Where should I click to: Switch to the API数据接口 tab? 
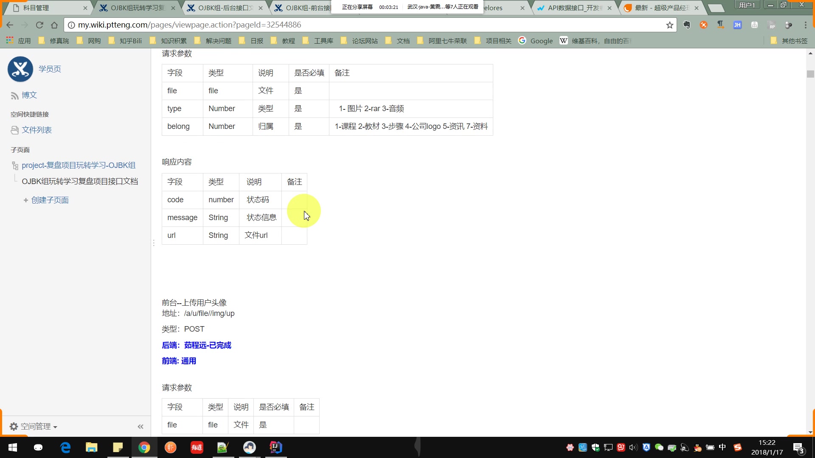click(x=575, y=8)
